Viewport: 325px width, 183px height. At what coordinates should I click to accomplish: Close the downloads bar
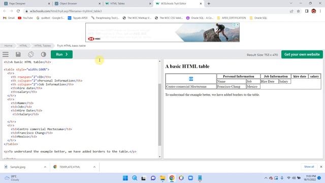[x=321, y=167]
